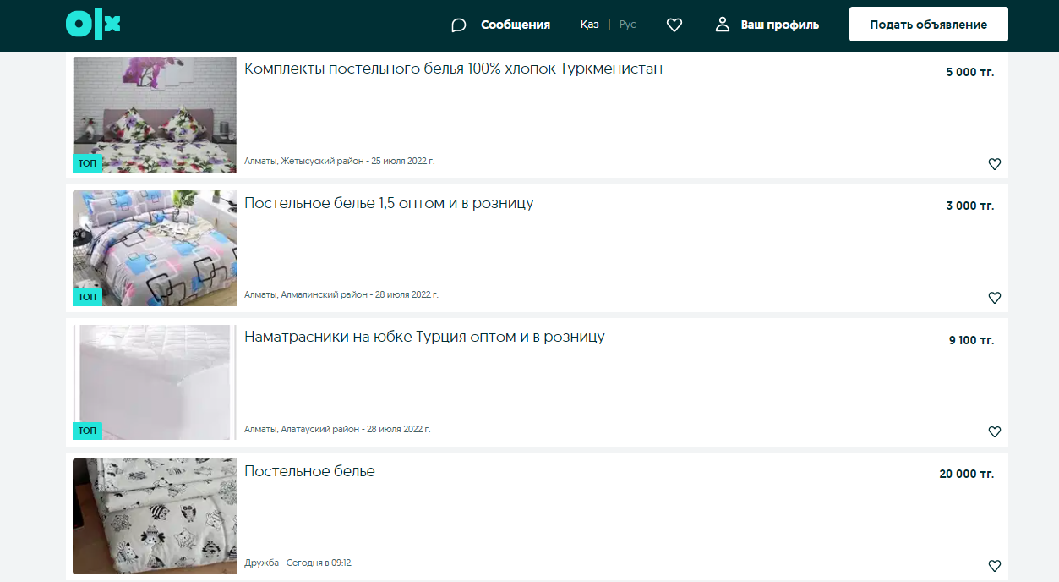The height and width of the screenshot is (582, 1059).
Task: Click the profile person icon
Action: [723, 25]
